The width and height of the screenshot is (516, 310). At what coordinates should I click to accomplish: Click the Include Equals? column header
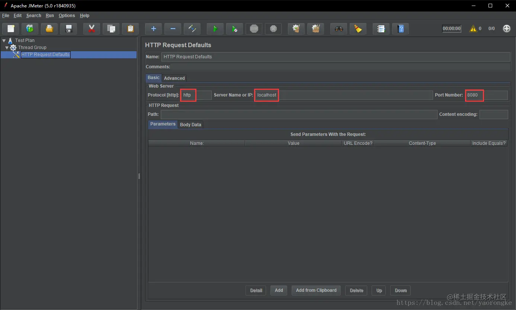pos(489,143)
